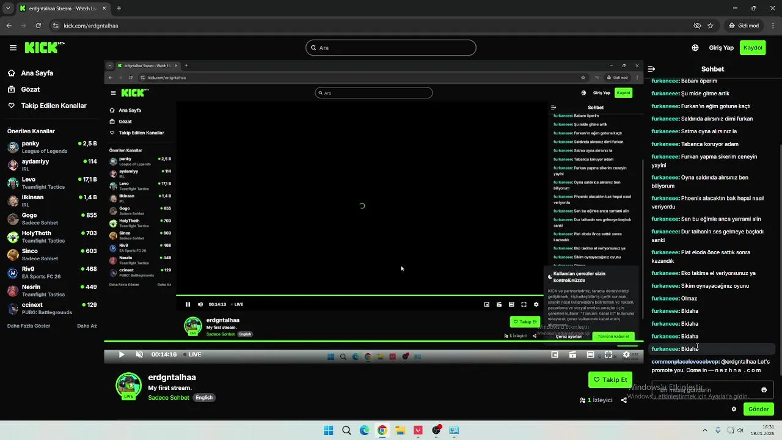The image size is (782, 440).
Task: Launch Microsoft Edge from taskbar
Action: click(x=364, y=430)
